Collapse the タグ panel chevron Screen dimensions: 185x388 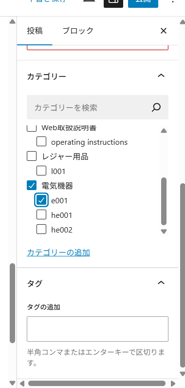(161, 283)
